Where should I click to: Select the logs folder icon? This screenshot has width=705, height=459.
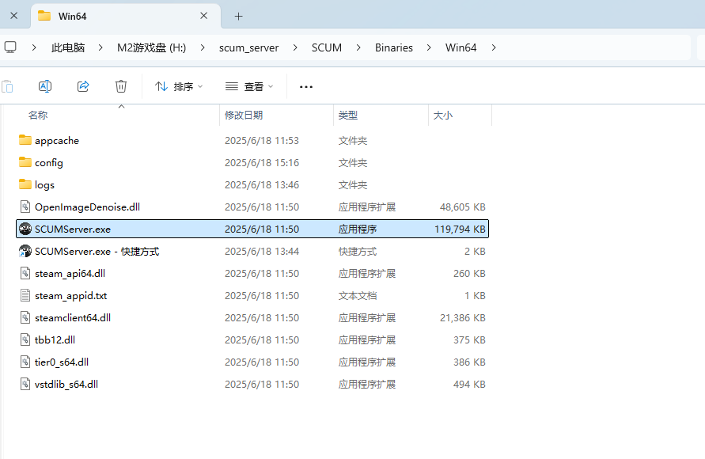[25, 184]
